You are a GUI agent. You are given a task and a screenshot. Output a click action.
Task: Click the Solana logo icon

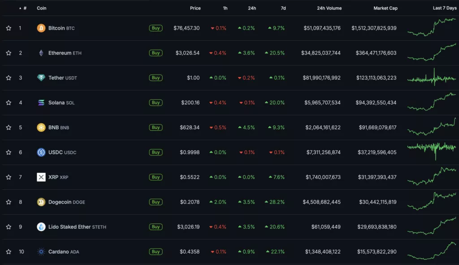pyautogui.click(x=41, y=103)
